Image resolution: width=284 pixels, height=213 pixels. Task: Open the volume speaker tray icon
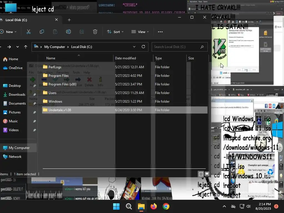pos(248,206)
